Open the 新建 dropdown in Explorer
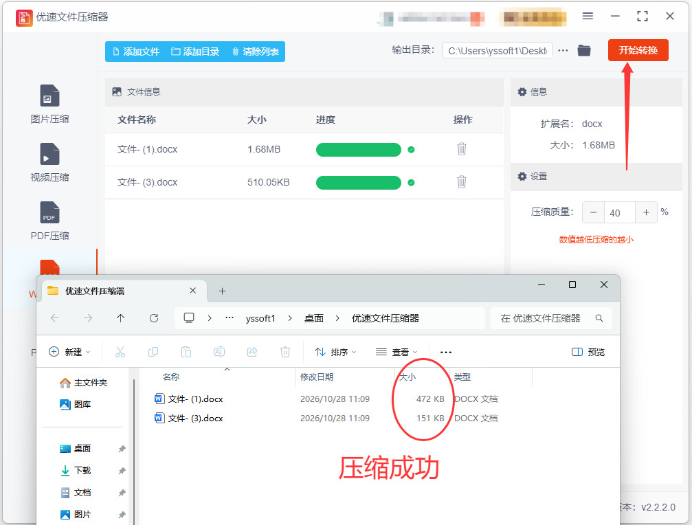 coord(69,352)
